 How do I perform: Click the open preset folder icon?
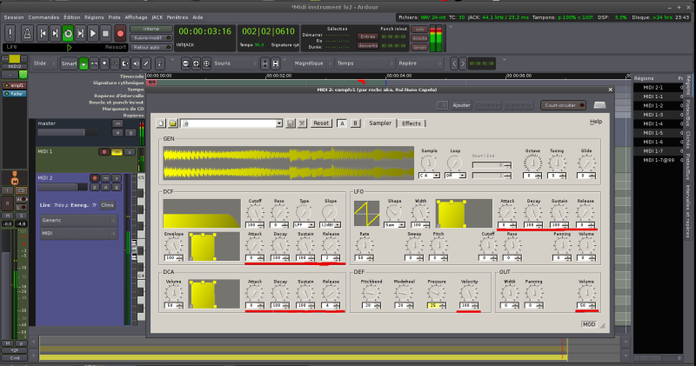pos(172,123)
